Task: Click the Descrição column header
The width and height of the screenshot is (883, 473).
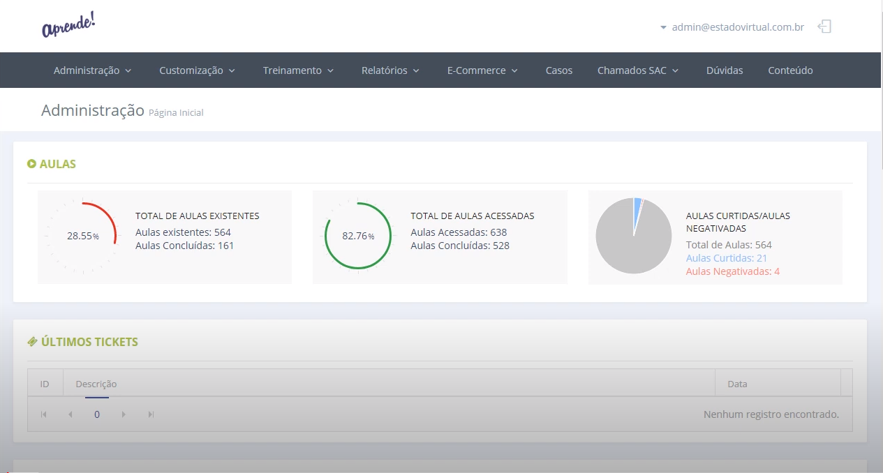Action: 96,384
